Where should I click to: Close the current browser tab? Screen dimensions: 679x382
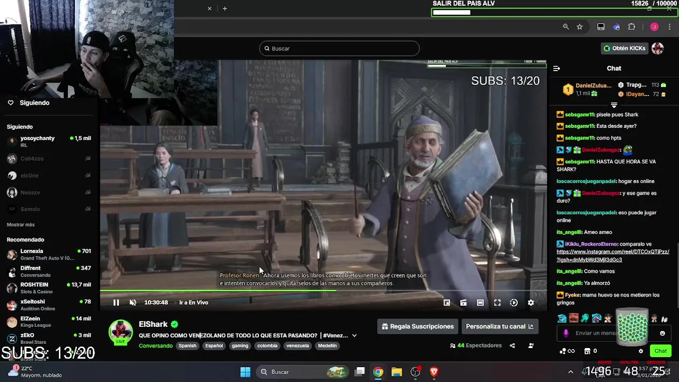point(210,8)
